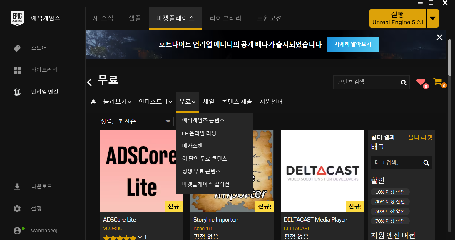The width and height of the screenshot is (455, 240).
Task: Click the wannaseoji profile avatar icon
Action: 17,231
